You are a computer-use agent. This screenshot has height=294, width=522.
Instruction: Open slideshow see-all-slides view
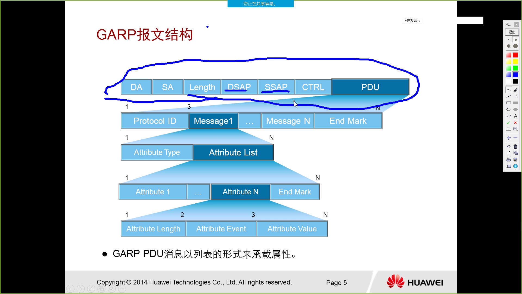pyautogui.click(x=101, y=289)
